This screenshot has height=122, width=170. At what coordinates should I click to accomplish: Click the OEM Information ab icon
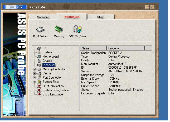coord(39,86)
